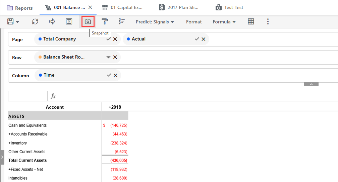This screenshot has width=338, height=182.
Task: Click the refresh icon in toolbar
Action: pos(35,22)
